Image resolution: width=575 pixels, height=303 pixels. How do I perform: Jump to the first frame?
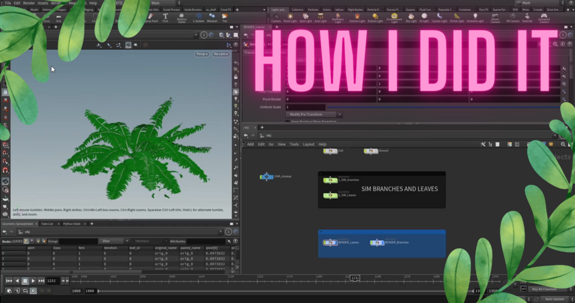pyautogui.click(x=9, y=281)
